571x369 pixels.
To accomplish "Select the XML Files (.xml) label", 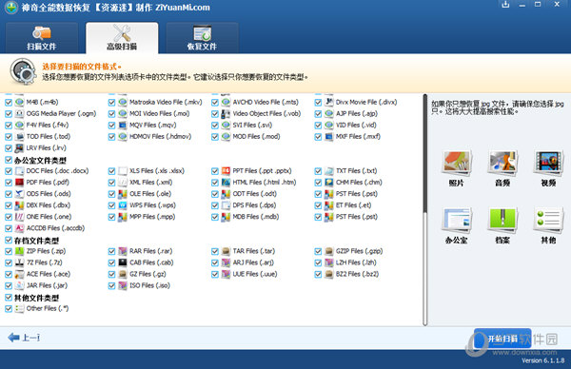I will point(150,183).
